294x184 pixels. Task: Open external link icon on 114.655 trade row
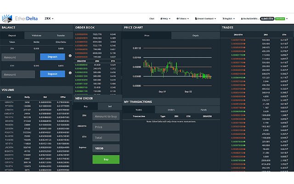click(287, 59)
